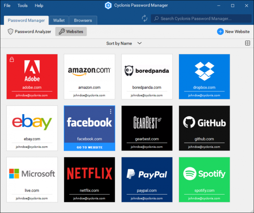The image size is (254, 213).
Task: Click the lock icon on Adobe card
Action: tap(12, 59)
